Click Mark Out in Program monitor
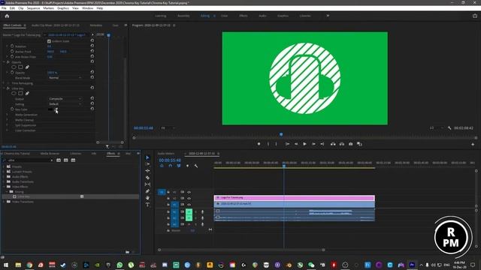Screen dimensions: 481x270 276,144
